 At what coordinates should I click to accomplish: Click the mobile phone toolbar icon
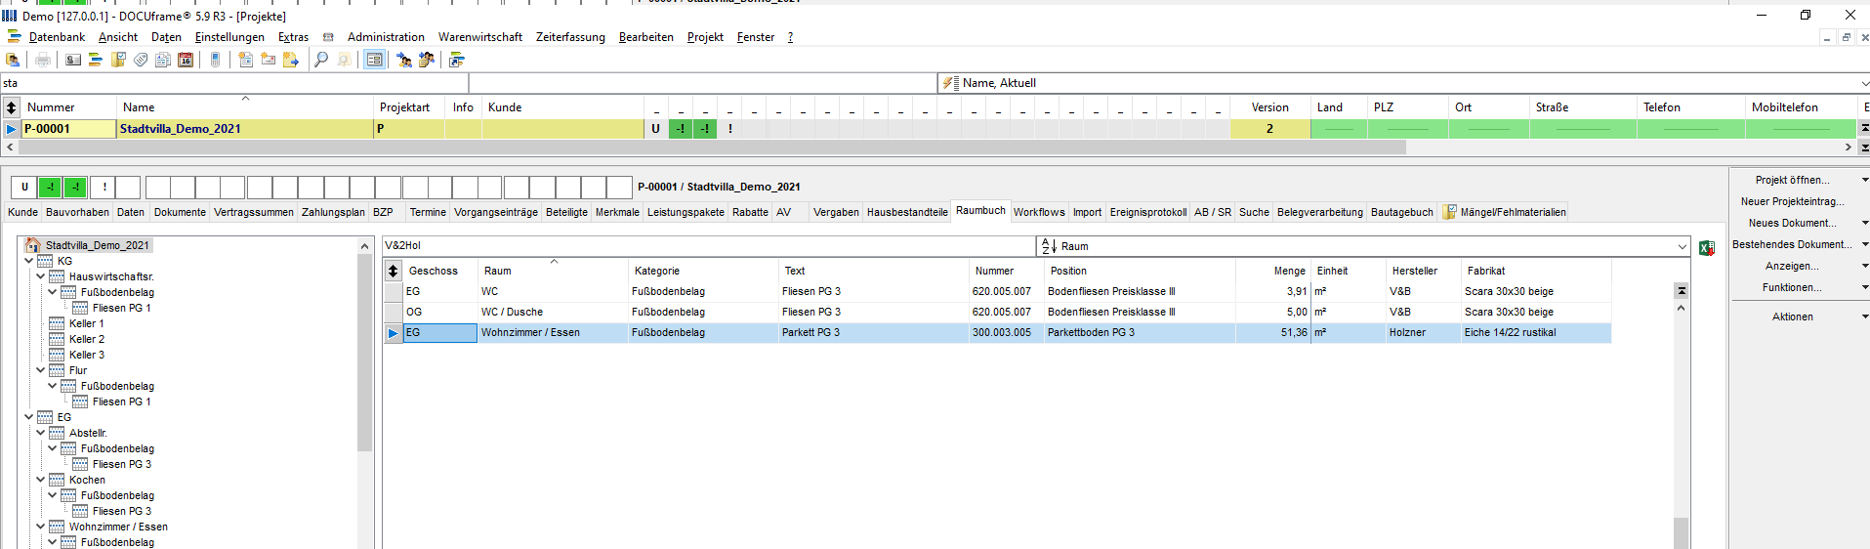point(215,60)
